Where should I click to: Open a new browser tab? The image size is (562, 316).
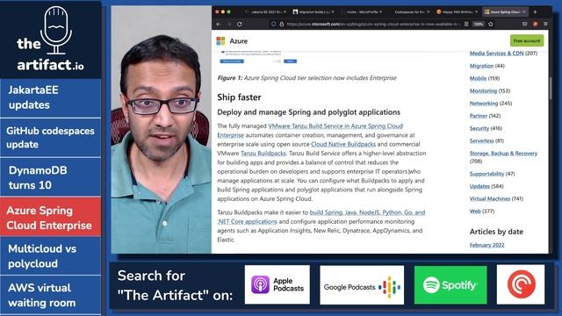point(535,11)
